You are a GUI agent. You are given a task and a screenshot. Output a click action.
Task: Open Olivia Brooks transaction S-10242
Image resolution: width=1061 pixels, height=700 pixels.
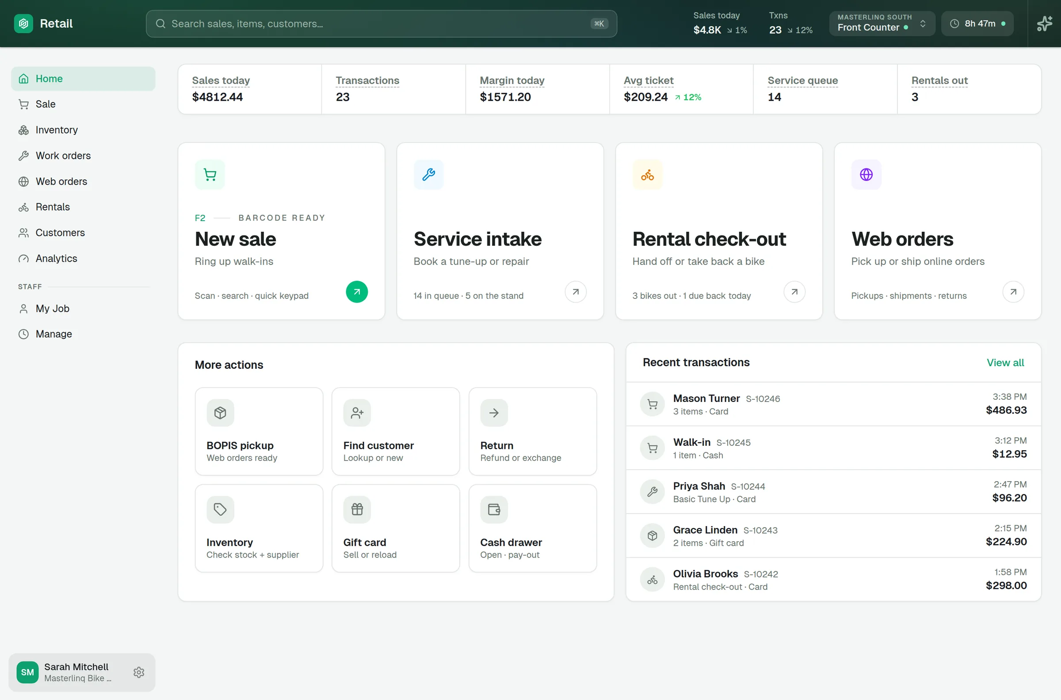click(x=833, y=579)
